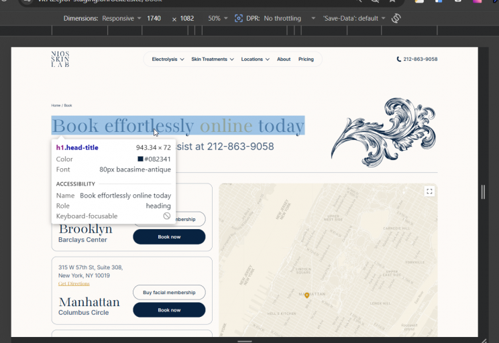Screen dimensions: 499x343
Task: Click the phone handset icon in the header
Action: pos(399,59)
